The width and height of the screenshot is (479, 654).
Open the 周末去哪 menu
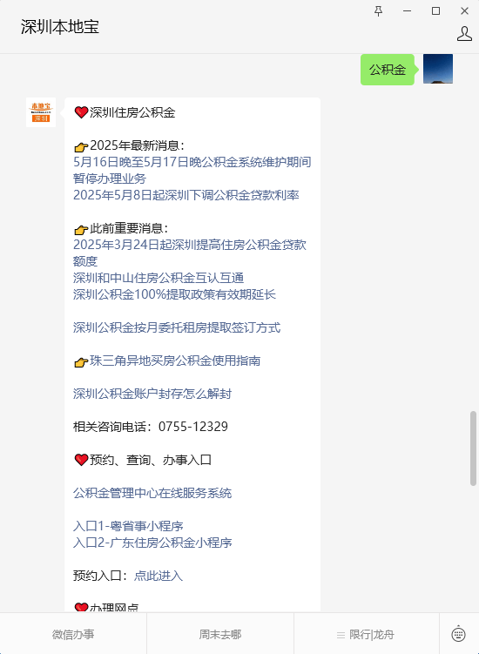point(219,634)
